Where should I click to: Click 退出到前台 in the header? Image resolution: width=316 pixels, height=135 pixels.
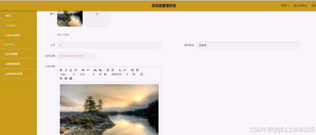(300, 6)
